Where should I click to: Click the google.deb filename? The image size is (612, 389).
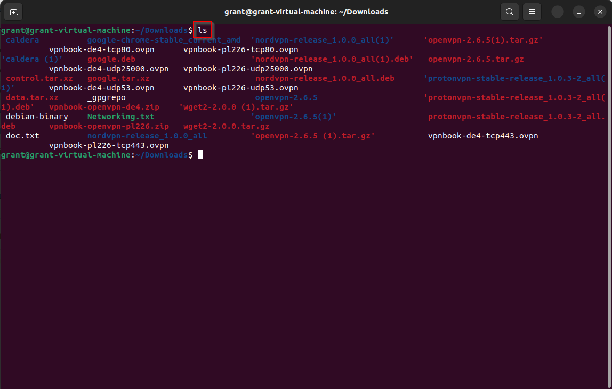(111, 59)
